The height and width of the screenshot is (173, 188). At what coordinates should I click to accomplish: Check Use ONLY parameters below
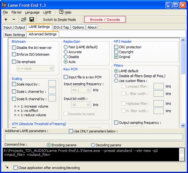(x=71, y=131)
